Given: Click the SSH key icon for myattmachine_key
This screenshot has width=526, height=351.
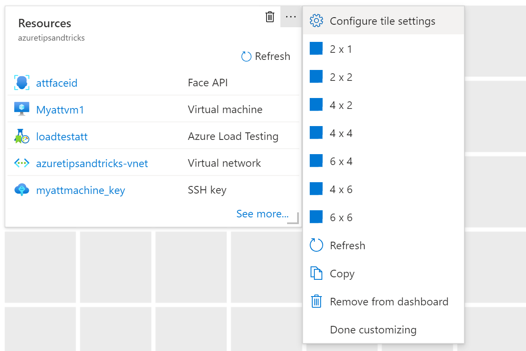Looking at the screenshot, I should [22, 190].
